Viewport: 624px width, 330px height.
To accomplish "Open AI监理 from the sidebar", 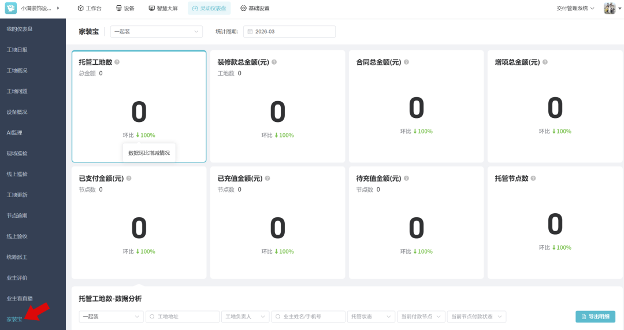I will pos(14,132).
